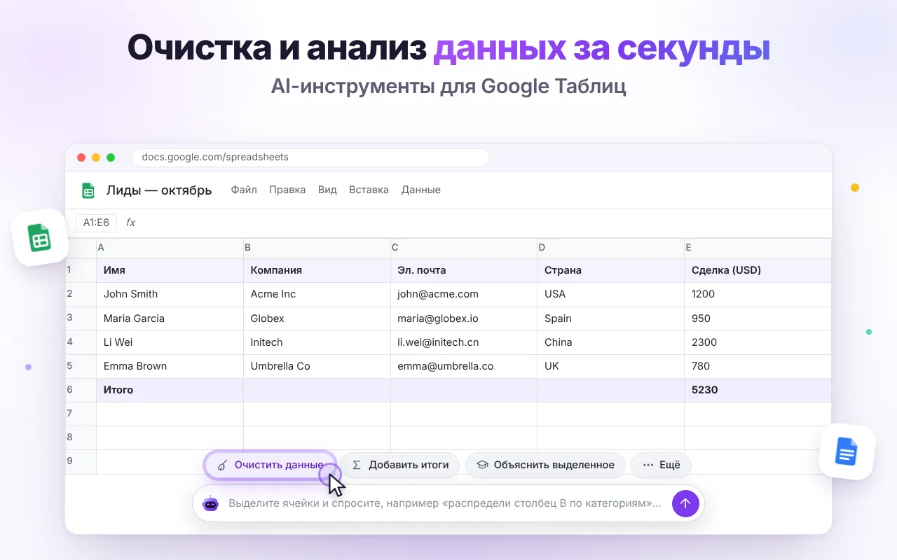
Task: Select column D header
Action: coord(610,247)
